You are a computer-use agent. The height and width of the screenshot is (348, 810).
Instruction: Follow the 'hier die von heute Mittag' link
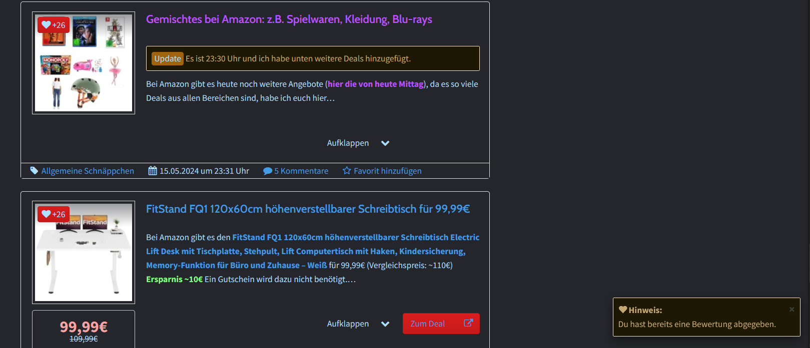375,84
